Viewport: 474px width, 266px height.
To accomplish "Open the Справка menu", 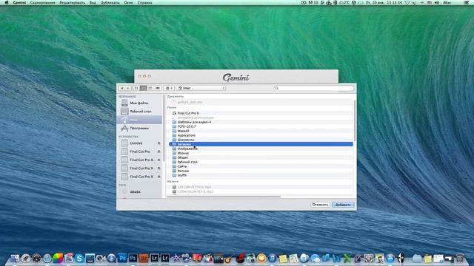I will tap(145, 2).
